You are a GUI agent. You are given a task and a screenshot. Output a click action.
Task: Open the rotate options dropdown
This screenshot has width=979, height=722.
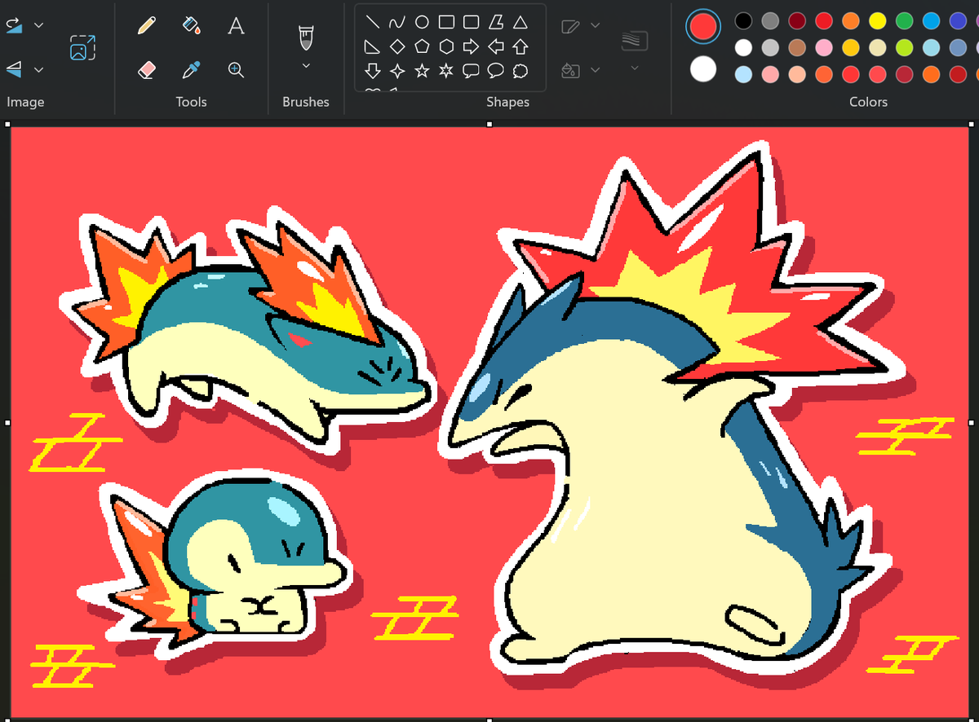pyautogui.click(x=38, y=24)
